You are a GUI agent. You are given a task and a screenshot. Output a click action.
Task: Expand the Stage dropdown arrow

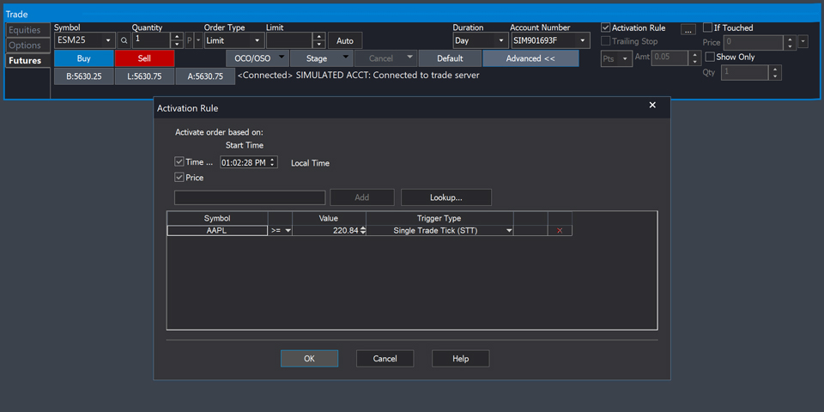tap(346, 58)
